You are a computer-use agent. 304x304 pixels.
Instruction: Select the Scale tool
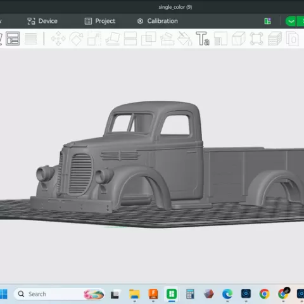click(x=94, y=39)
